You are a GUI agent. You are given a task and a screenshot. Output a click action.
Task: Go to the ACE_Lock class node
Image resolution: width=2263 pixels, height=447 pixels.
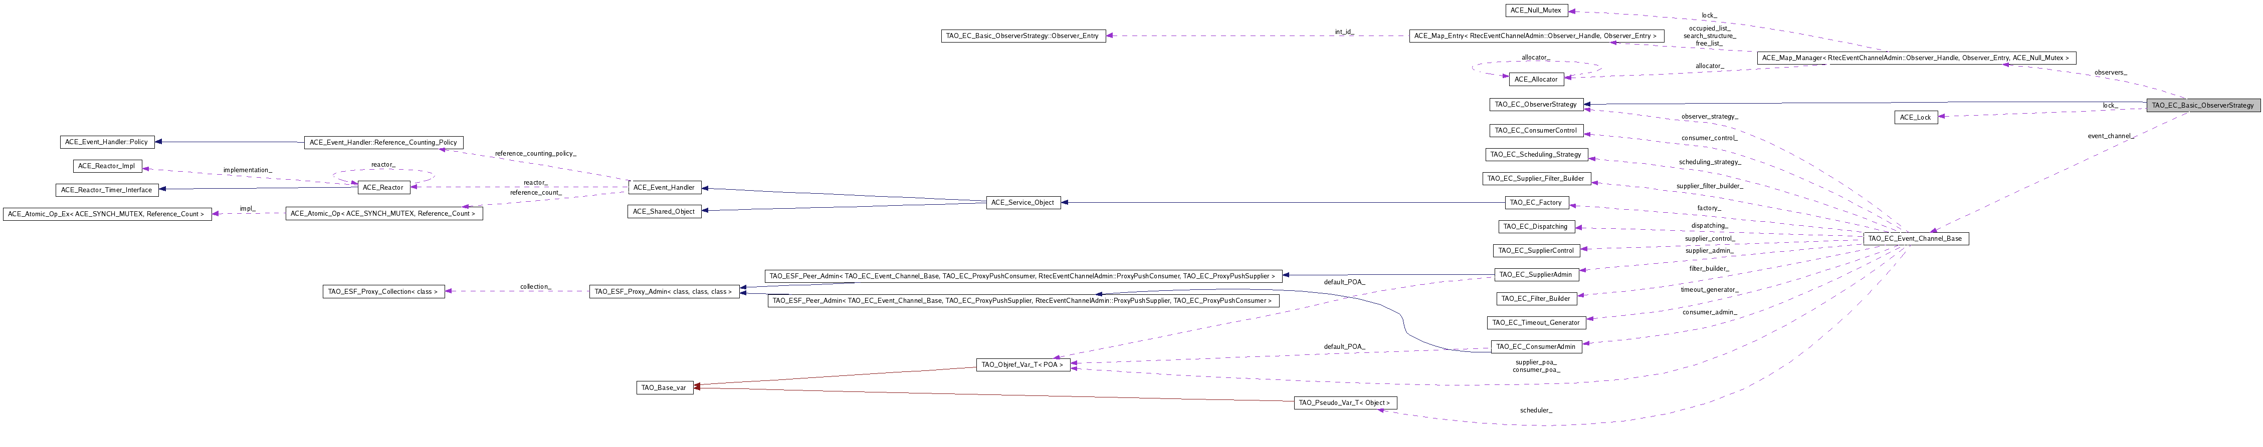pos(1915,118)
